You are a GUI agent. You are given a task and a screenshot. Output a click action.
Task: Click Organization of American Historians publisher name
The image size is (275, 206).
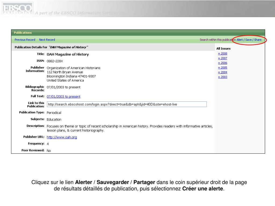click(74, 68)
